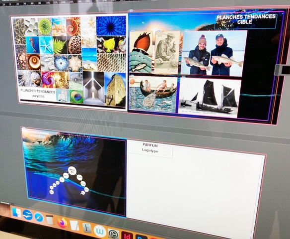Viewport: 290px width, 239px height.
Task: Open Safari compass icon in Dock
Action: pyautogui.click(x=39, y=217)
